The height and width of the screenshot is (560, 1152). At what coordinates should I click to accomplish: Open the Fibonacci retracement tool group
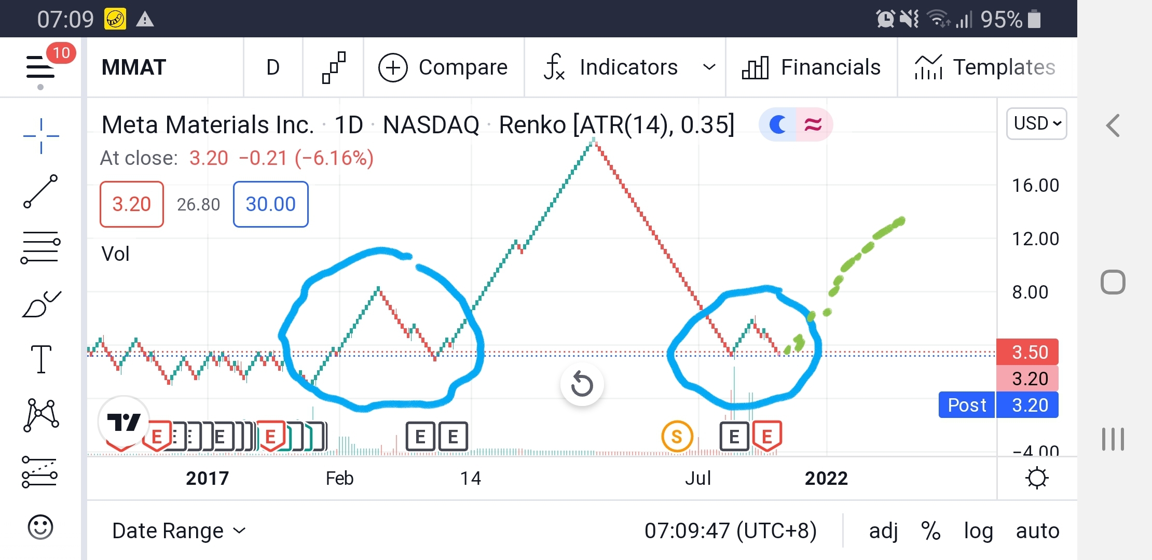tap(40, 247)
